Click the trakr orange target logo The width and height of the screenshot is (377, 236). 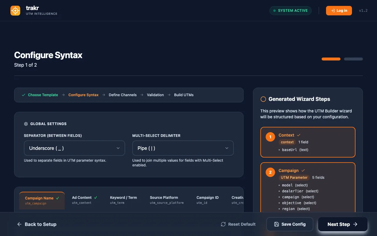click(15, 11)
